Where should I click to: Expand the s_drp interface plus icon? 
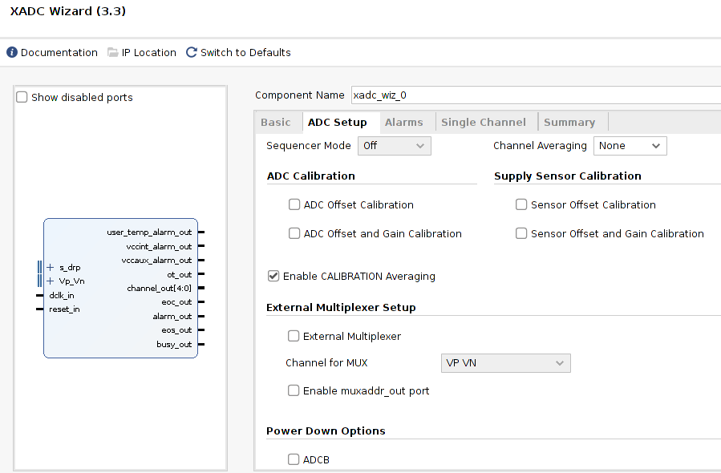[50, 268]
